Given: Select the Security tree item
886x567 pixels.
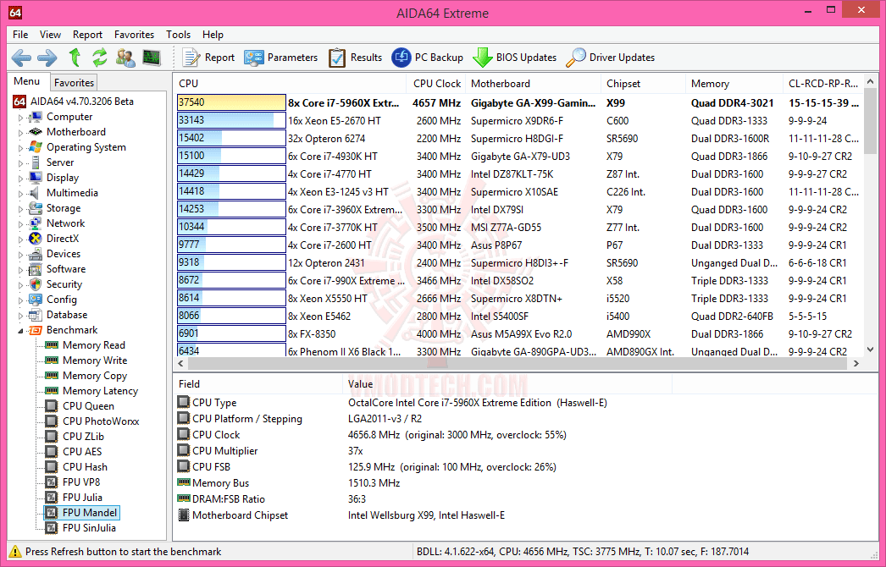Looking at the screenshot, I should (x=64, y=284).
